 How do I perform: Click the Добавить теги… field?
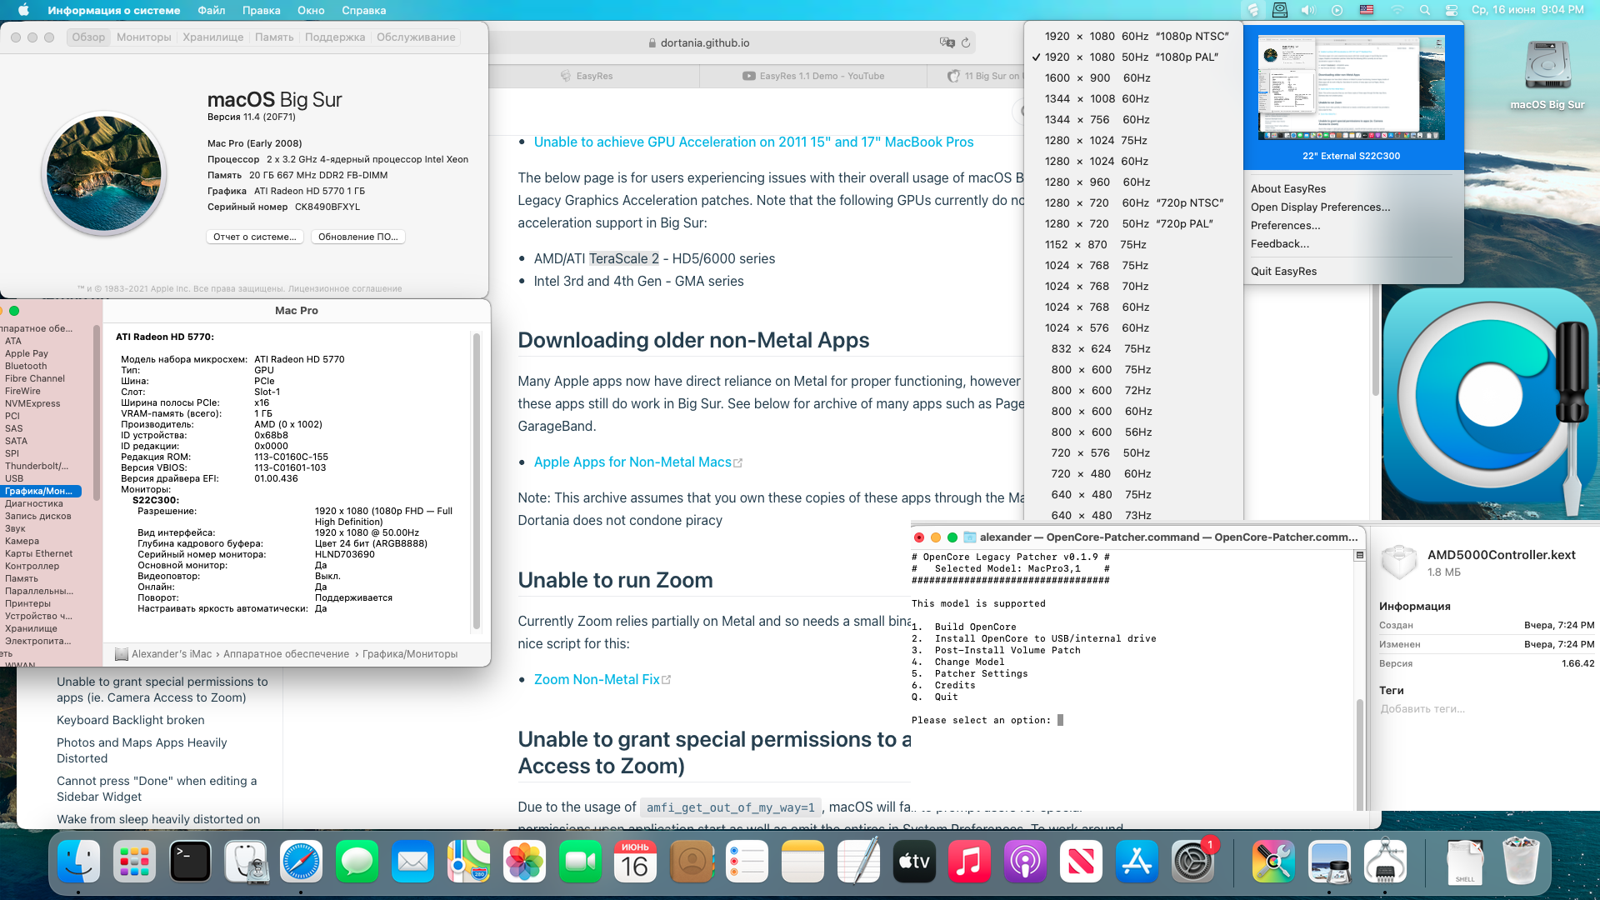[1422, 709]
